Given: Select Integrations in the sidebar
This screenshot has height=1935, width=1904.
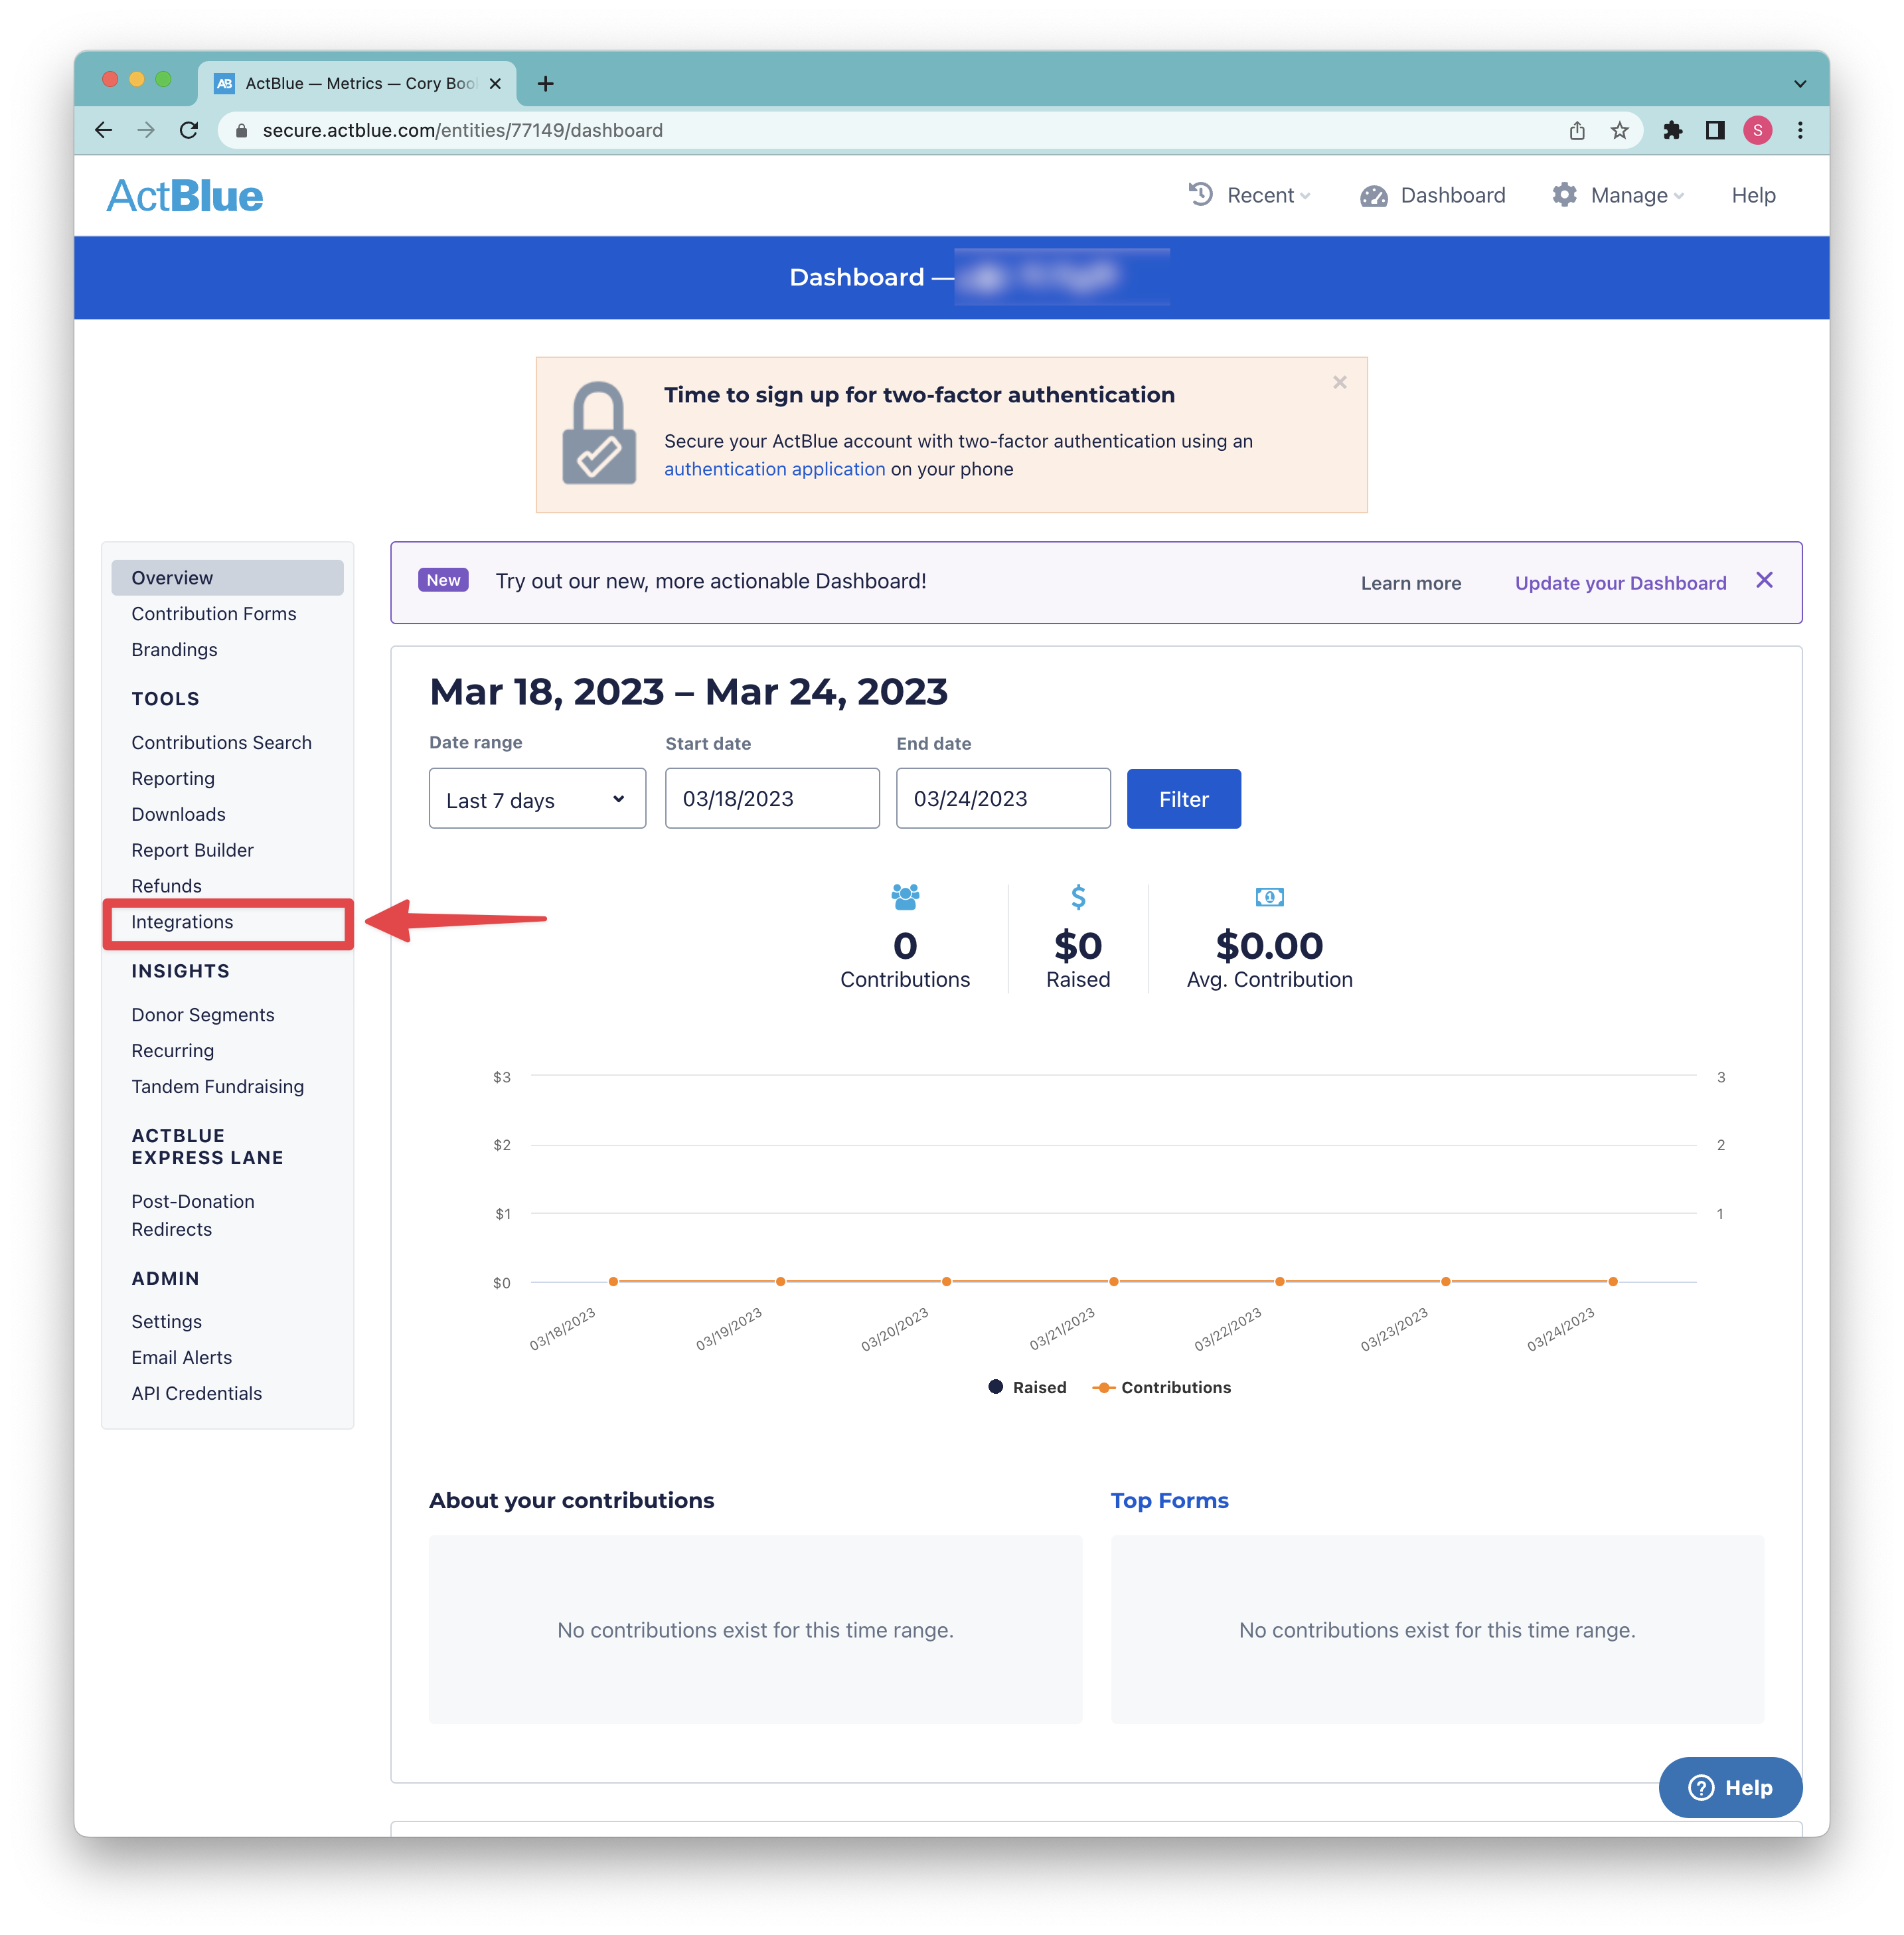Looking at the screenshot, I should pyautogui.click(x=182, y=922).
